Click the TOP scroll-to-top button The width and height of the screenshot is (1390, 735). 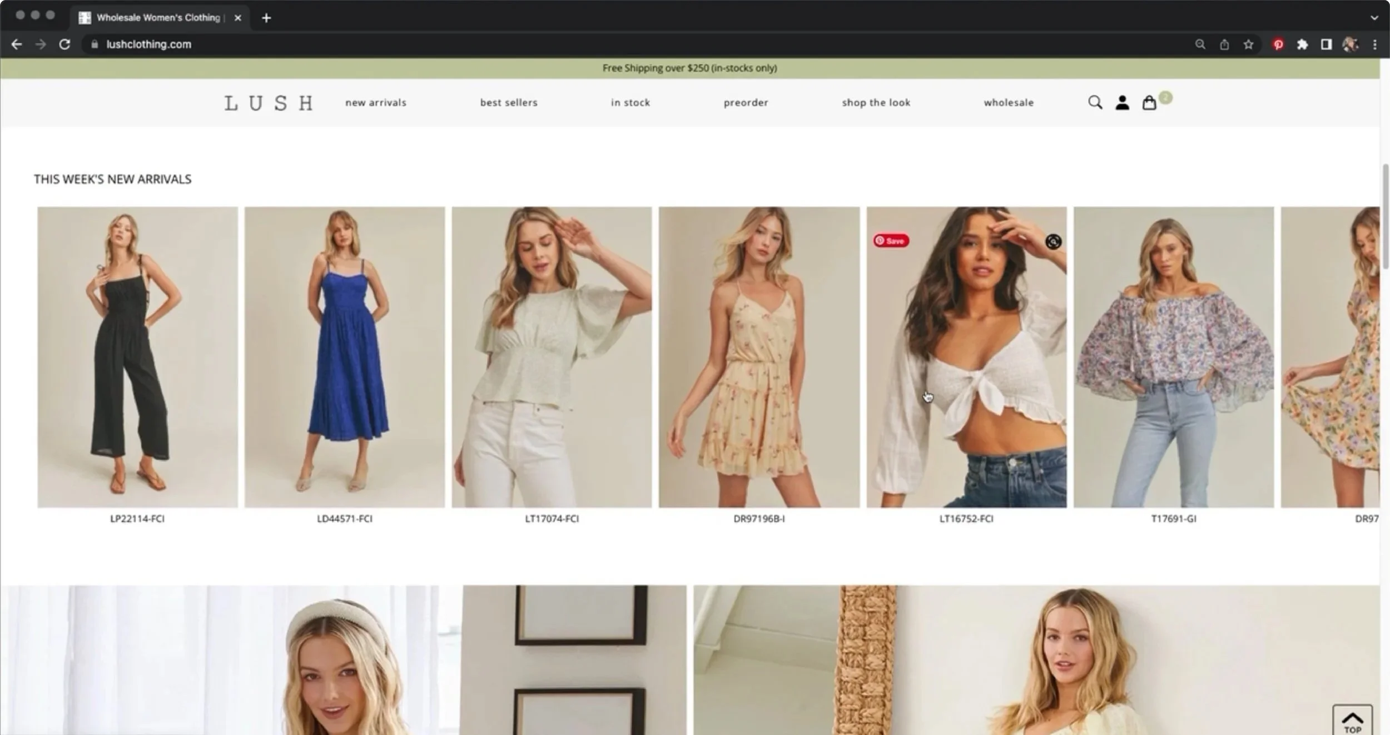1352,721
